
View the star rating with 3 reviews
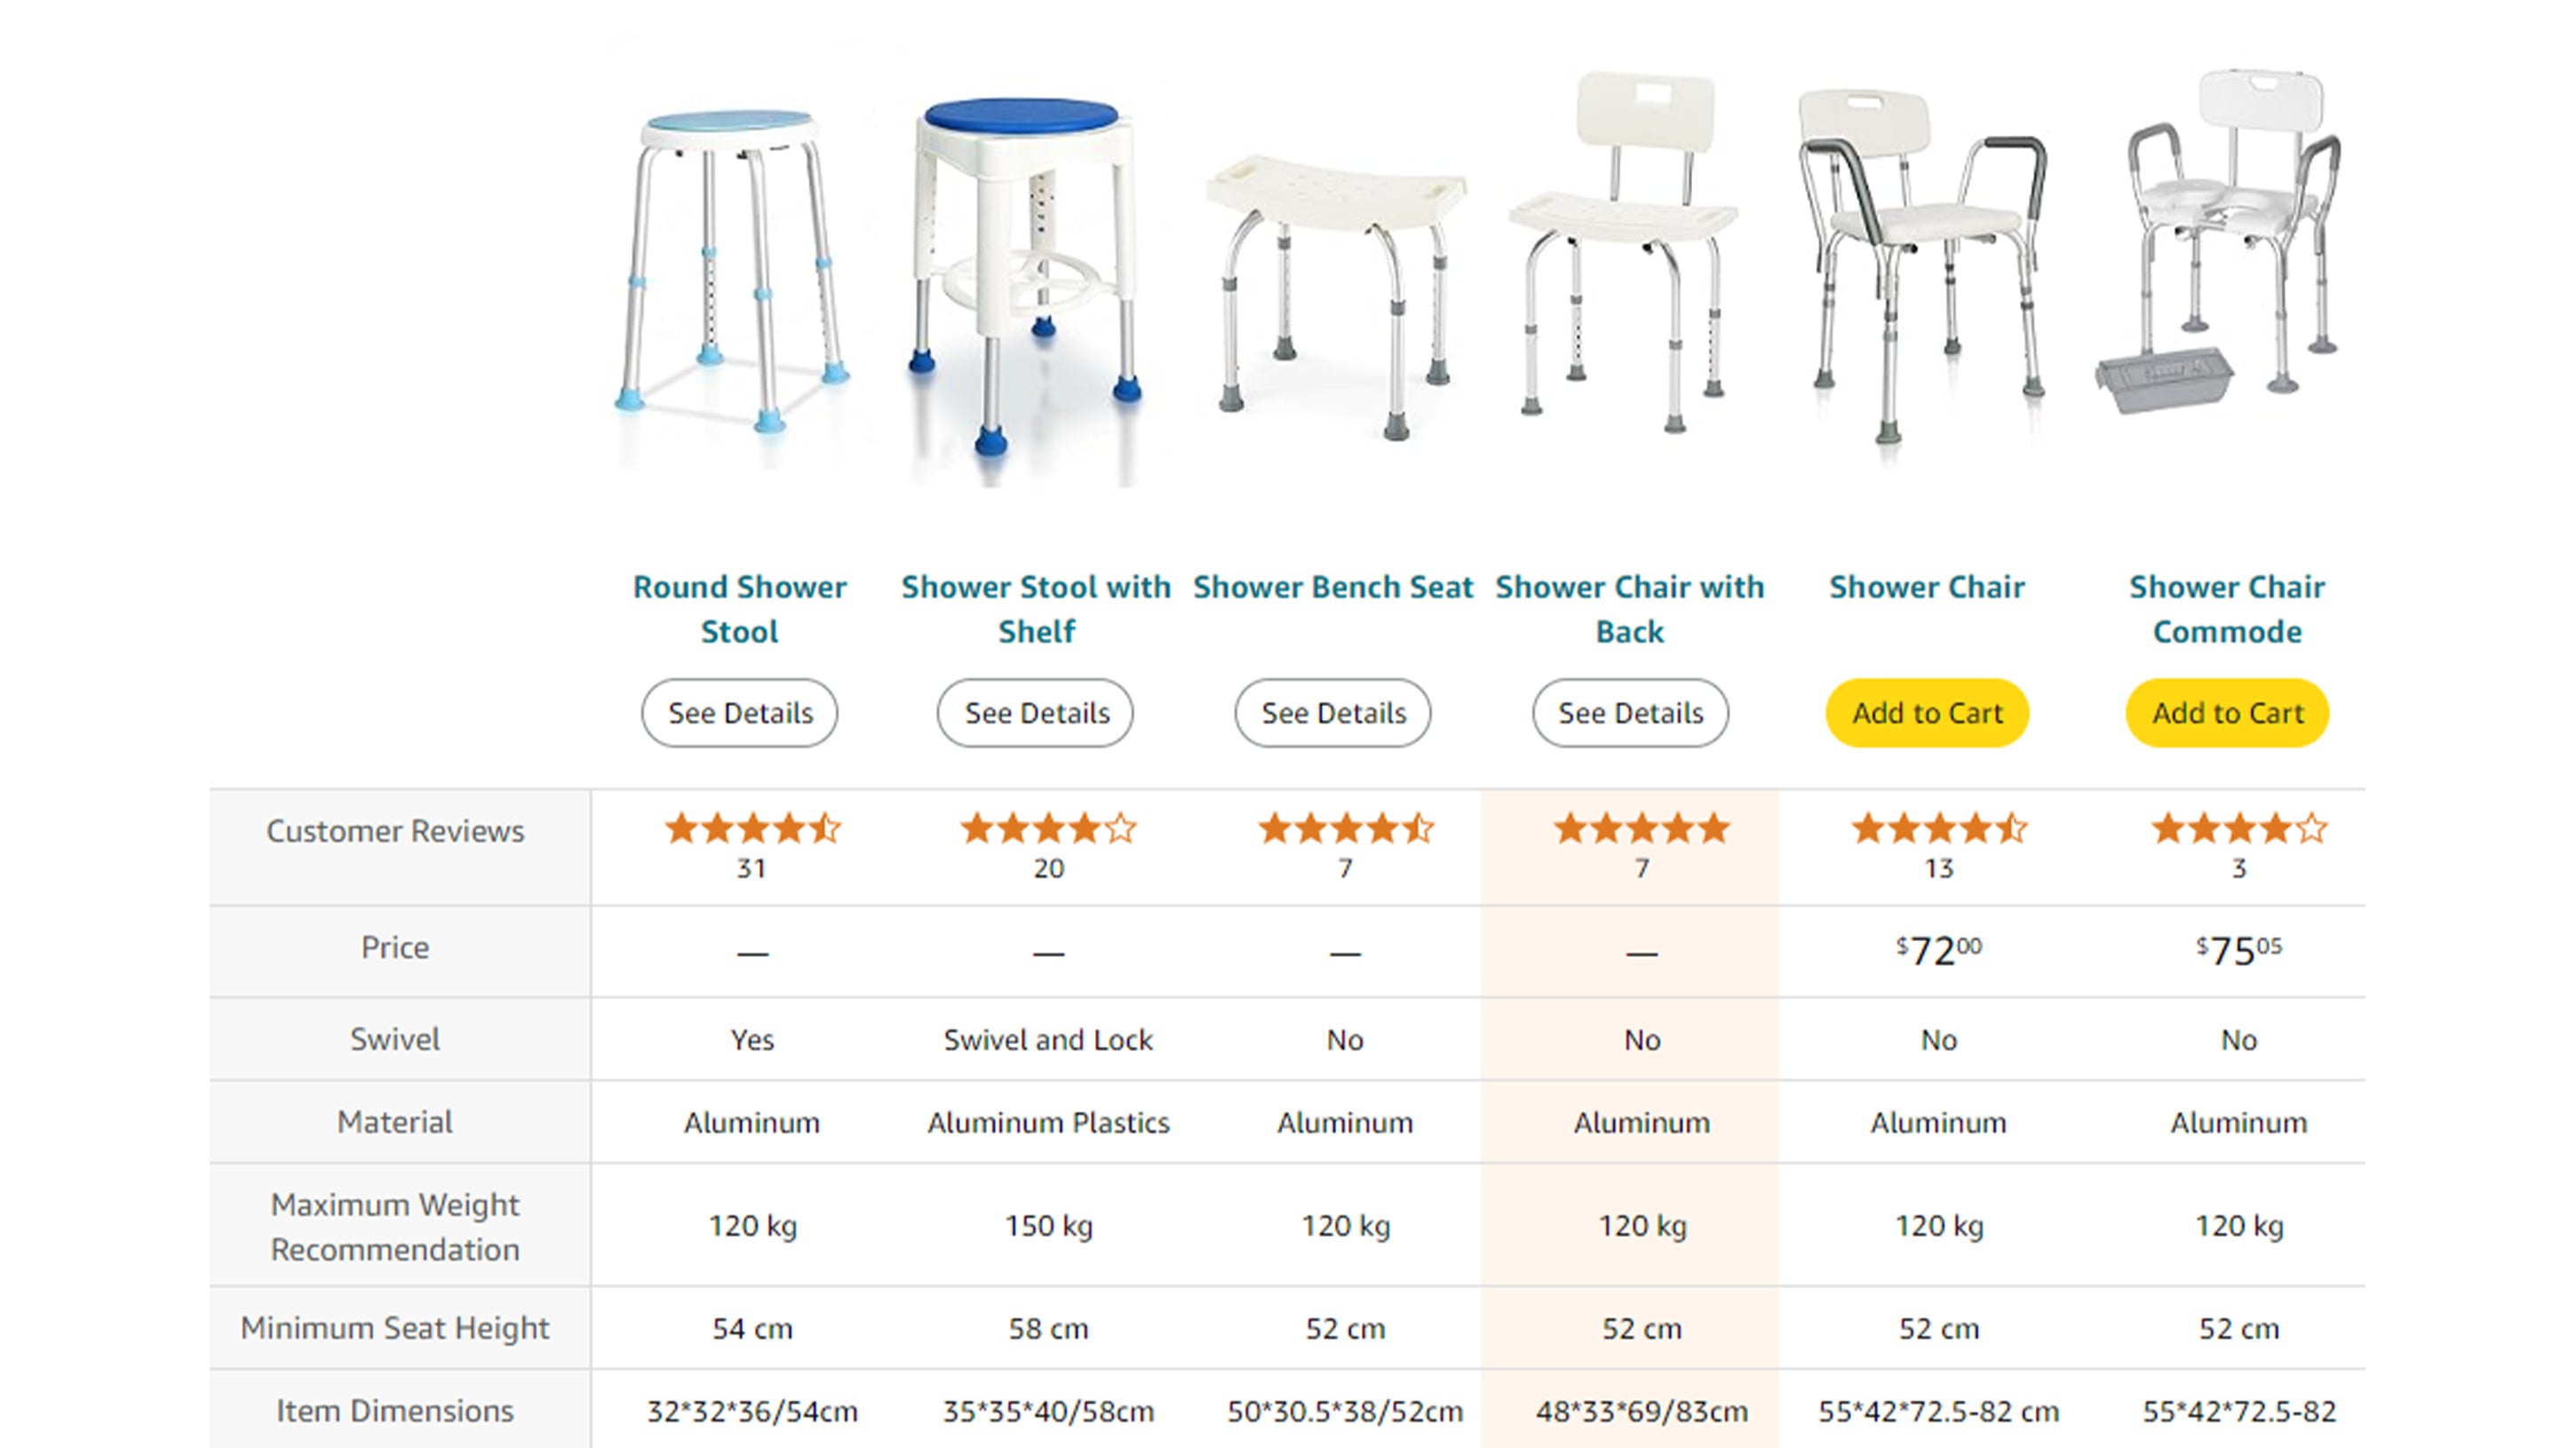[x=2238, y=829]
